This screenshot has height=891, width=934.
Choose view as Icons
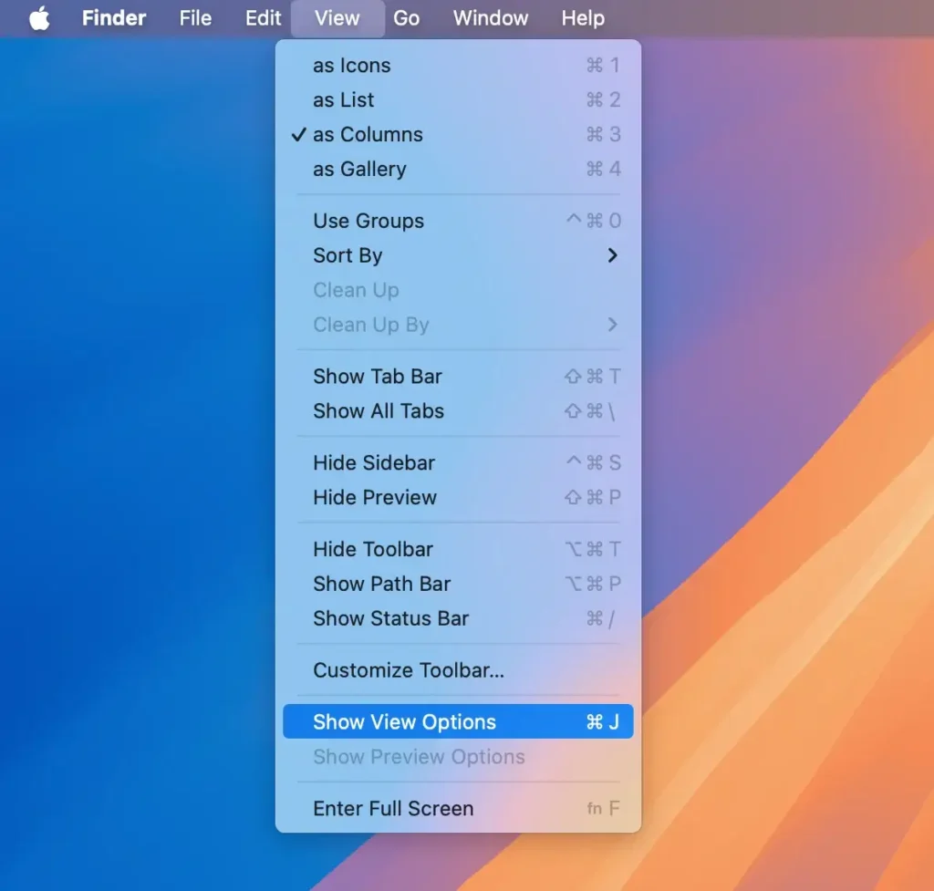(458, 66)
